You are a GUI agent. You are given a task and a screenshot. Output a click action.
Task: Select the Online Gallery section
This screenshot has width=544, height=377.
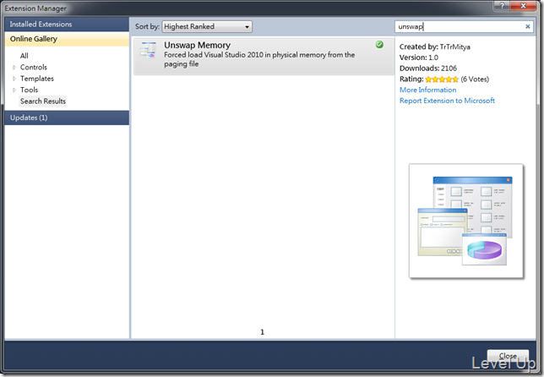pos(67,39)
